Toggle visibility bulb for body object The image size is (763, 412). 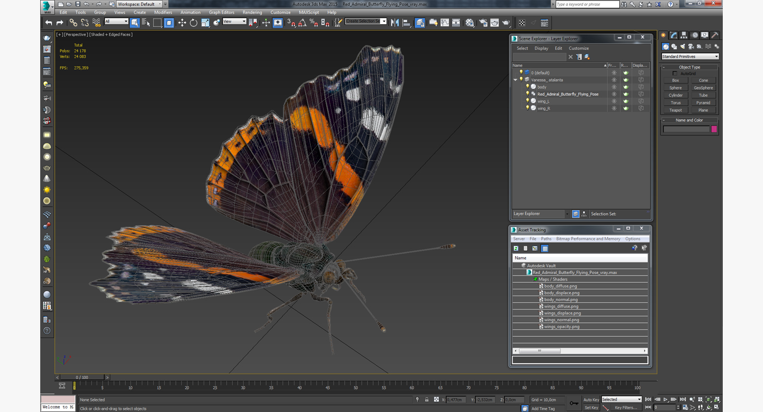pyautogui.click(x=527, y=87)
